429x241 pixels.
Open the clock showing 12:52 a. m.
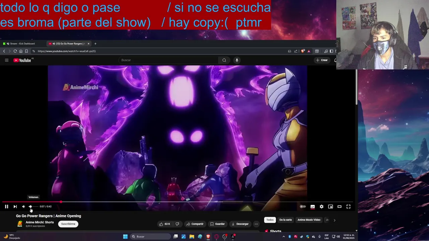point(349,237)
